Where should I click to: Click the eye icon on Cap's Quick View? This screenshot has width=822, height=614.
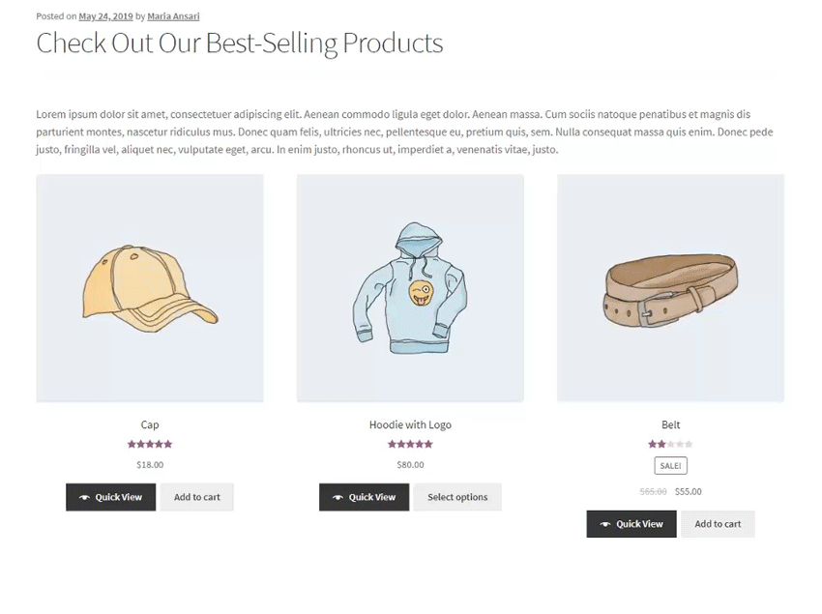(84, 498)
